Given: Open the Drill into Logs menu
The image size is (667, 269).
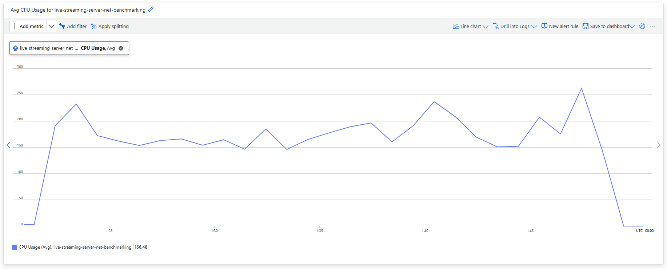Looking at the screenshot, I should [x=515, y=26].
